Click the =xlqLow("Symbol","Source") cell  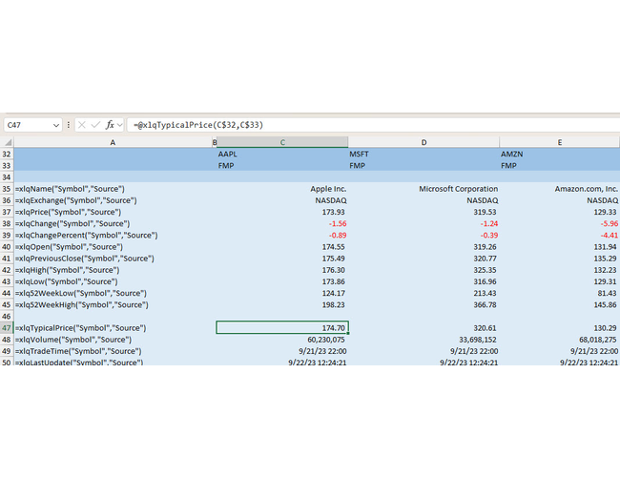coord(113,281)
